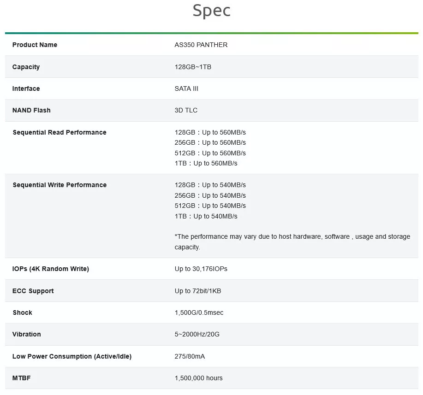Select the "SATA III" interface value
The image size is (423, 395).
pos(186,88)
